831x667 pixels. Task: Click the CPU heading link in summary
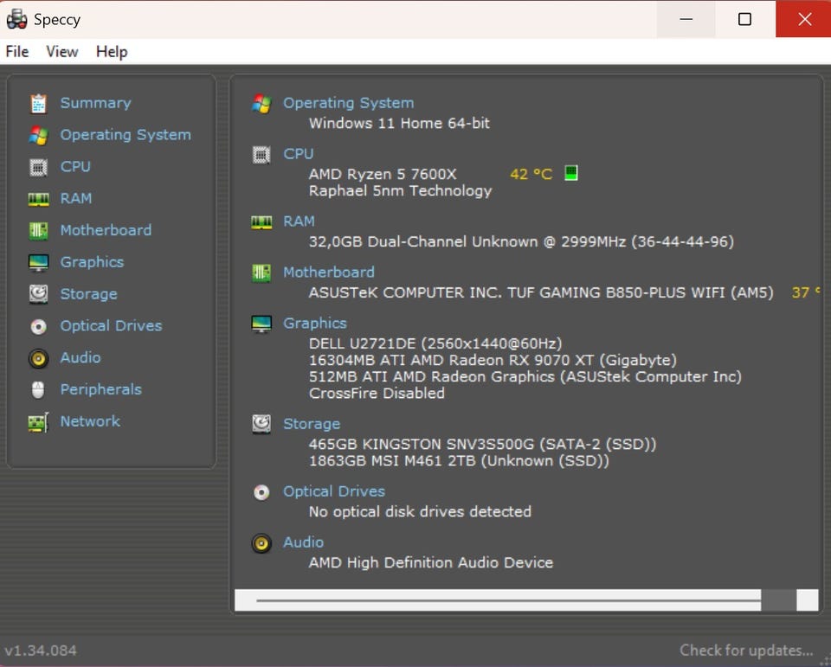299,154
